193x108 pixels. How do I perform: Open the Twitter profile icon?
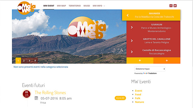pyautogui.click(x=175, y=6)
